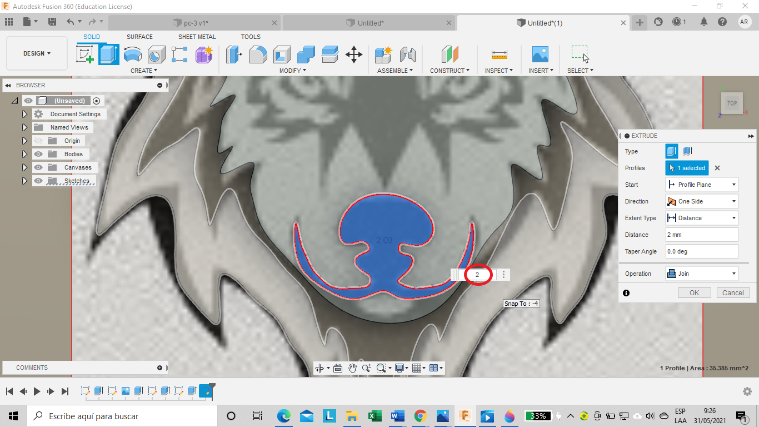The height and width of the screenshot is (427, 759).
Task: Click the Undo arrow
Action: [x=70, y=22]
